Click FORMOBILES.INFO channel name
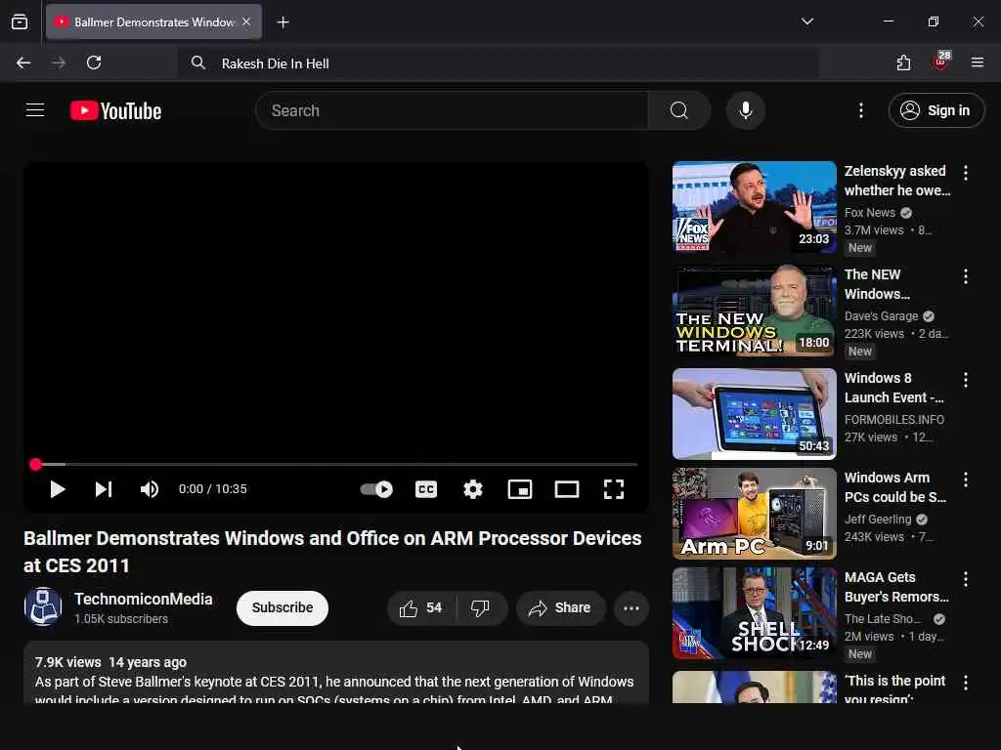This screenshot has width=1001, height=750. point(893,420)
